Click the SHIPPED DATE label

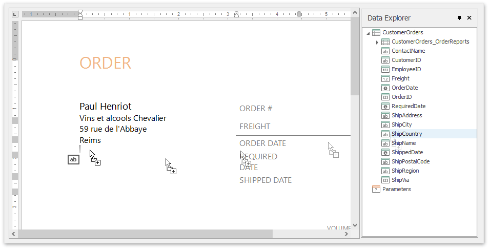point(266,180)
